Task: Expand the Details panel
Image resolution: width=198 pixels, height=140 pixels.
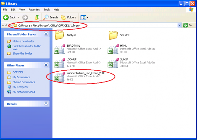Action: tap(46, 104)
